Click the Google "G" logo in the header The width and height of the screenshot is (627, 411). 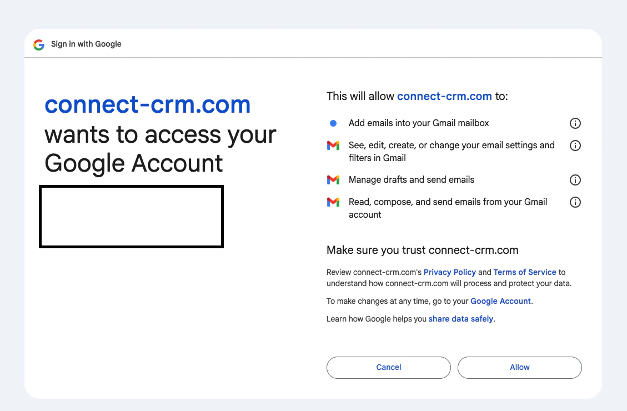click(x=38, y=44)
